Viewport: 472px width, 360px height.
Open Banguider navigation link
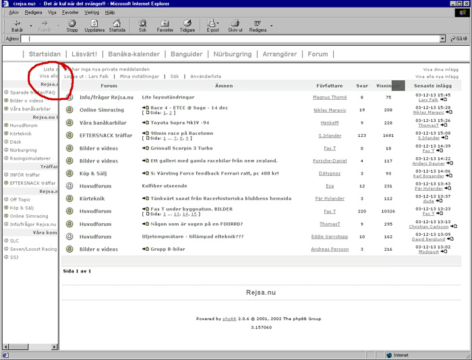click(x=187, y=54)
